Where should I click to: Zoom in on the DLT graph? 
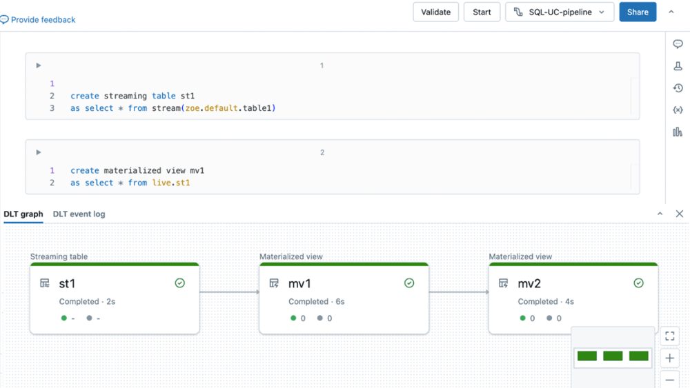[669, 358]
